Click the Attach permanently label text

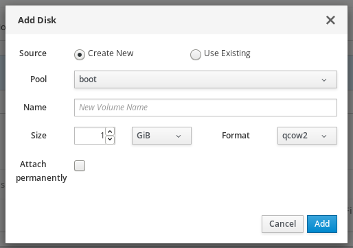[x=41, y=171]
